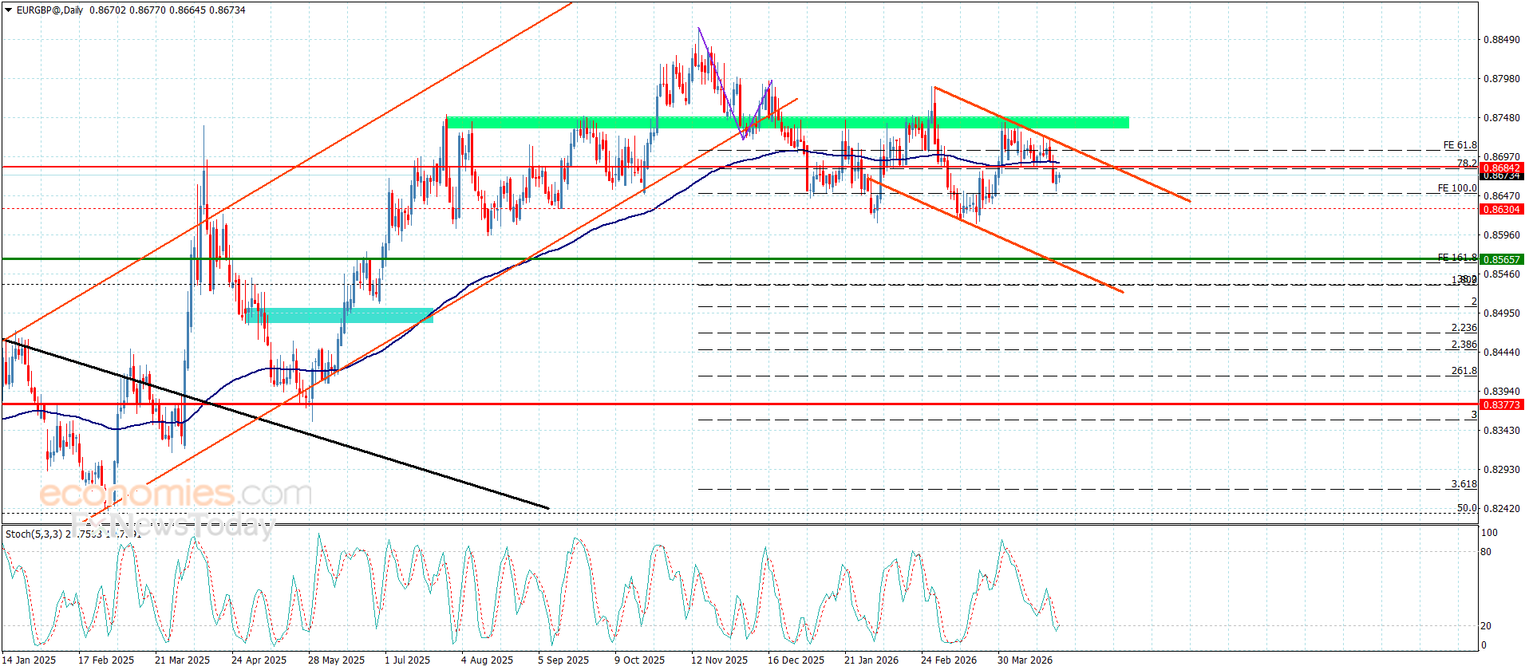Image resolution: width=1529 pixels, height=670 pixels.
Task: Click the FE 61.8 Fibonacci label
Action: click(x=1460, y=145)
